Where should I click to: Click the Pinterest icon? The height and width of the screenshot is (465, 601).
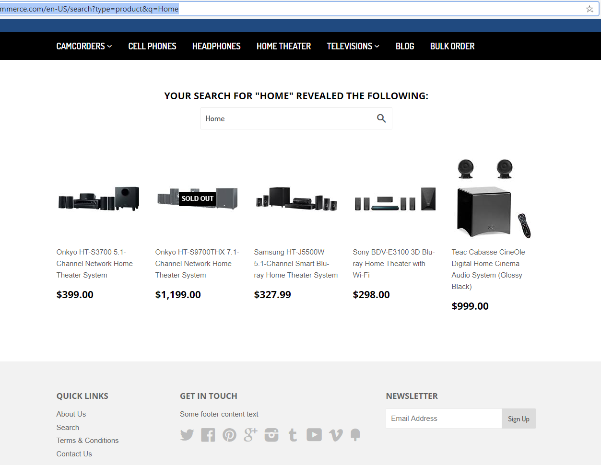click(x=229, y=435)
